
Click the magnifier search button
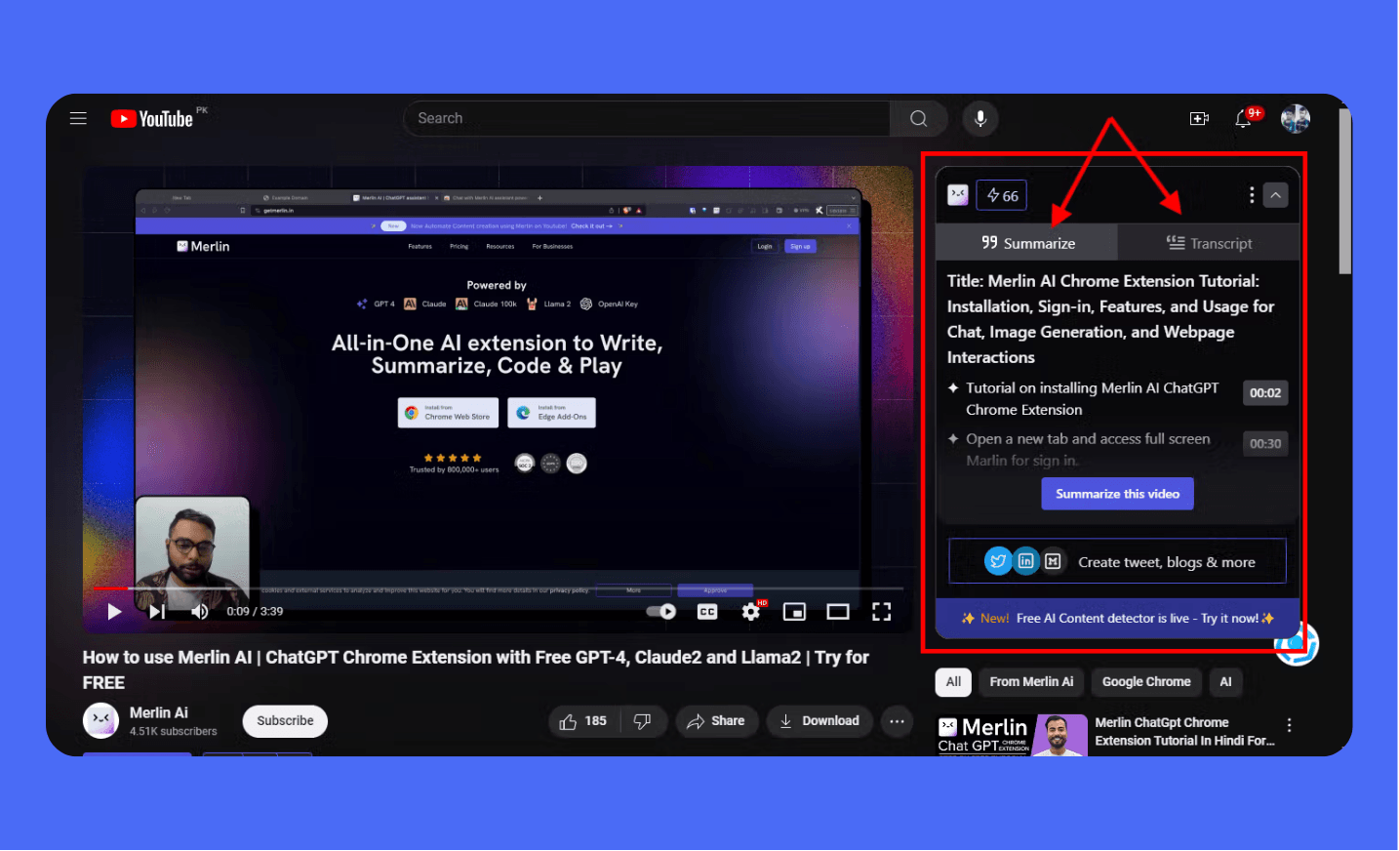[x=918, y=118]
